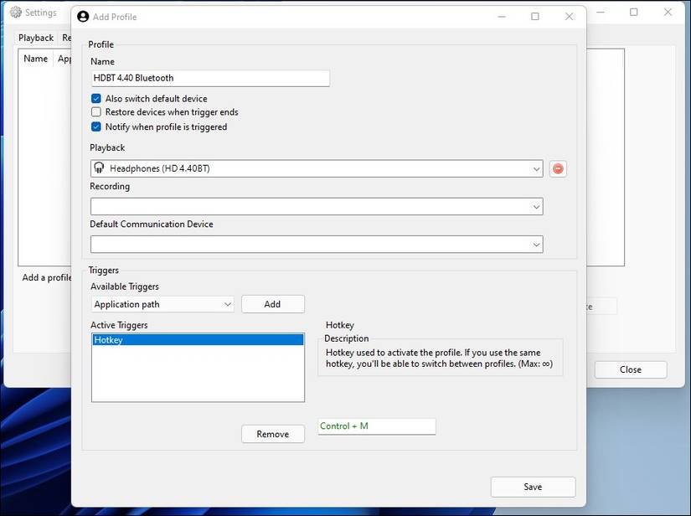Save the profile
Image resolution: width=691 pixels, height=516 pixels.
click(533, 487)
